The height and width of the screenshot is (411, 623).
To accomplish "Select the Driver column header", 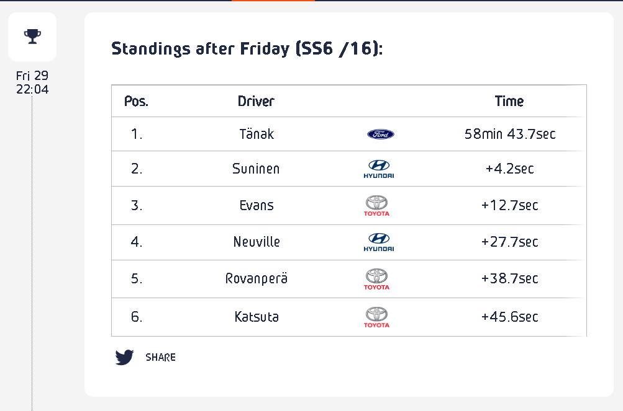I will pos(256,101).
